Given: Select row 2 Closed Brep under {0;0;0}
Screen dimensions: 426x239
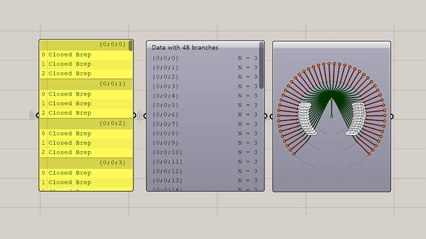Looking at the screenshot, I should click(86, 74).
